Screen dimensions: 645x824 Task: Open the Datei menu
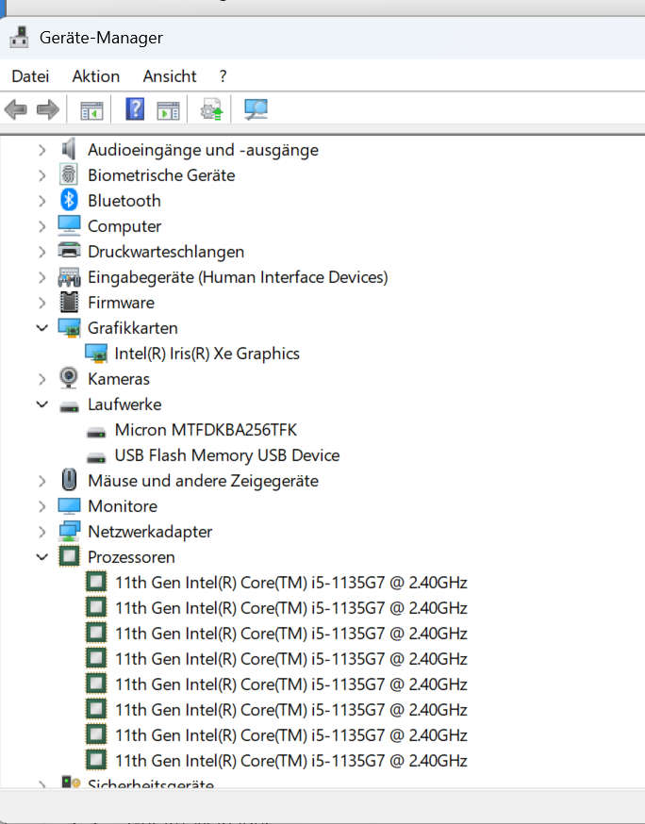click(x=30, y=76)
